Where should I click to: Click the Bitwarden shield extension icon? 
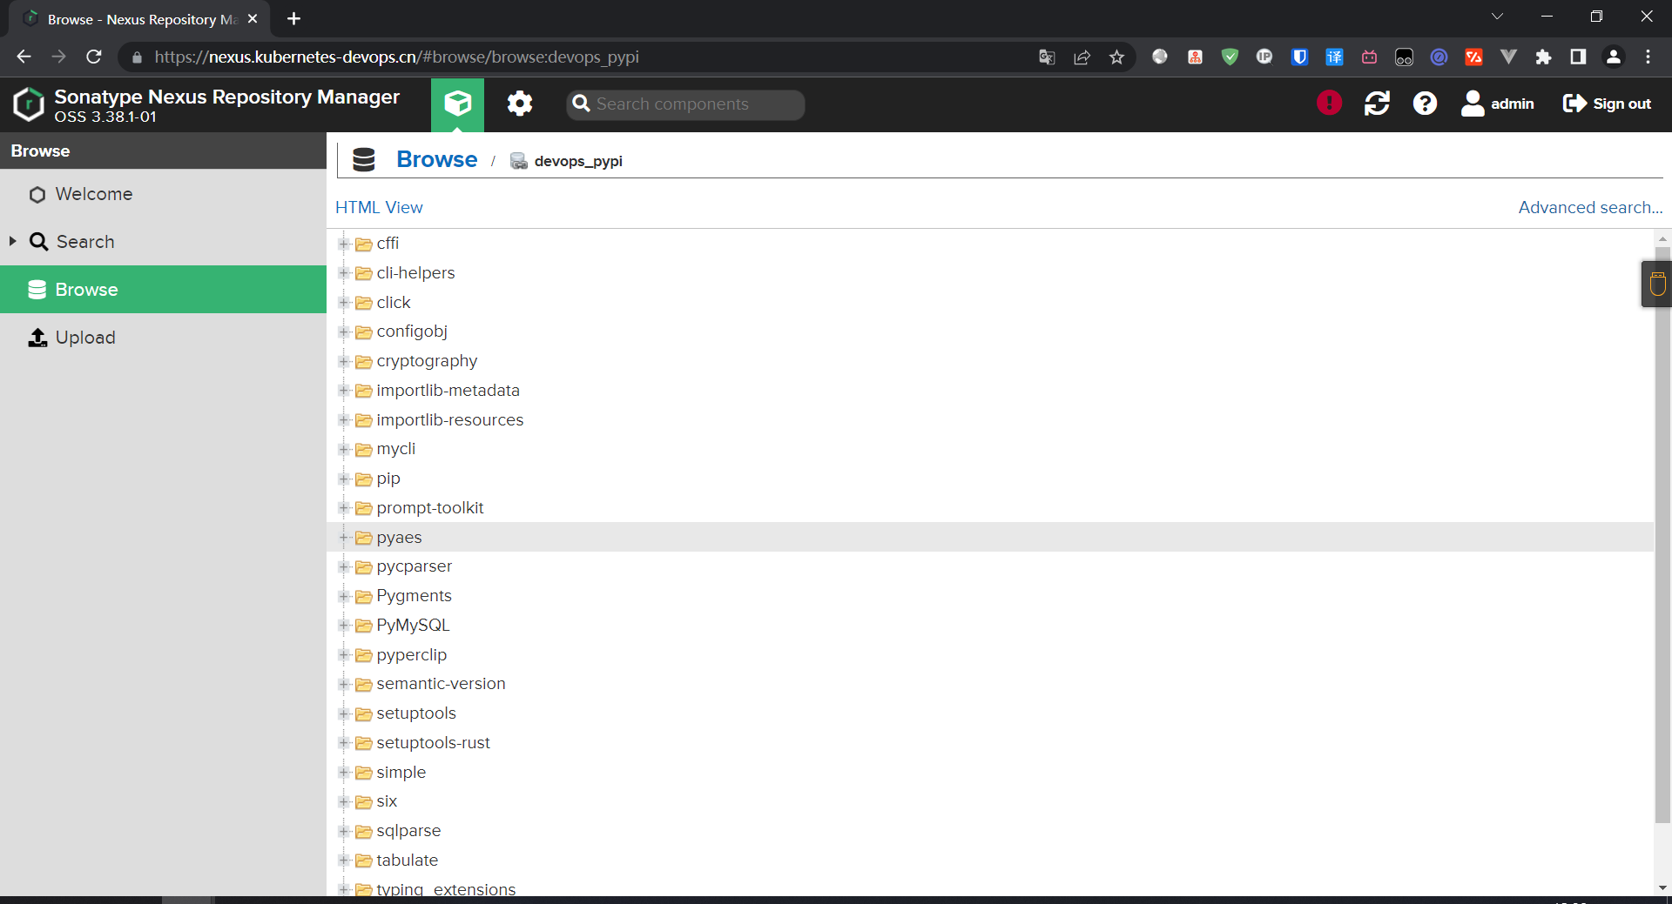[1299, 57]
